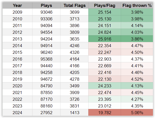Click the total flags value 1413
Viewport: 155px width, 118px height.
click(x=74, y=113)
